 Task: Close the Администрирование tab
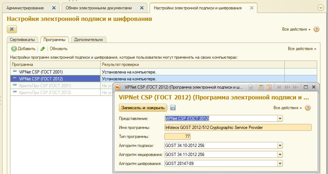tap(54, 8)
